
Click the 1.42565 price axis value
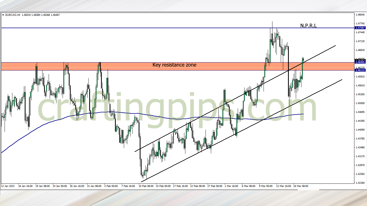point(360,174)
